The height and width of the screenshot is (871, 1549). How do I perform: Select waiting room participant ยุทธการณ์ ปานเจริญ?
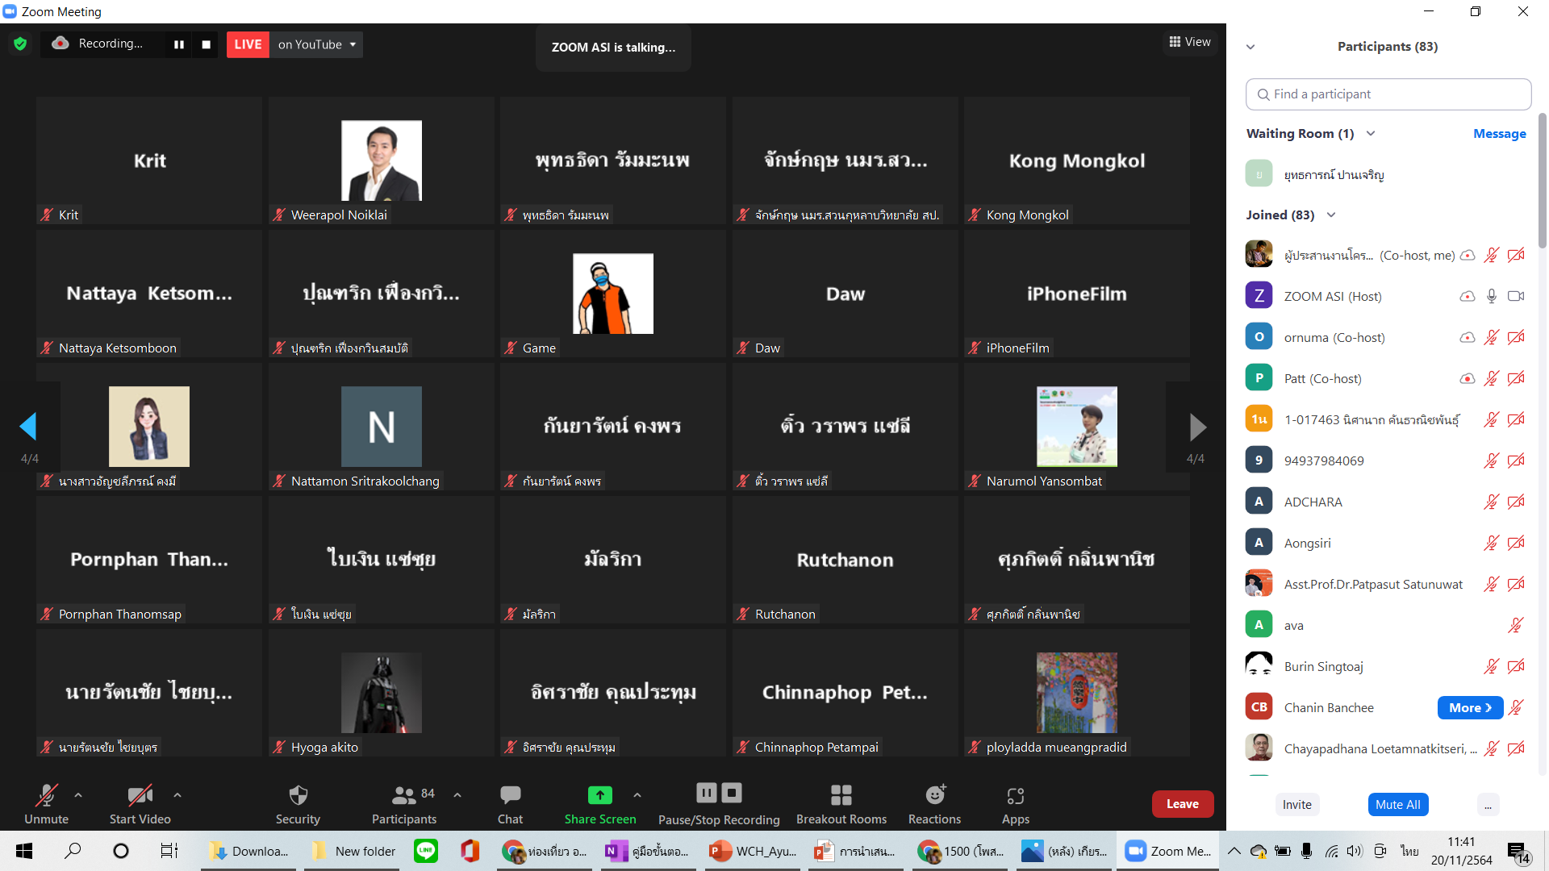pos(1388,175)
